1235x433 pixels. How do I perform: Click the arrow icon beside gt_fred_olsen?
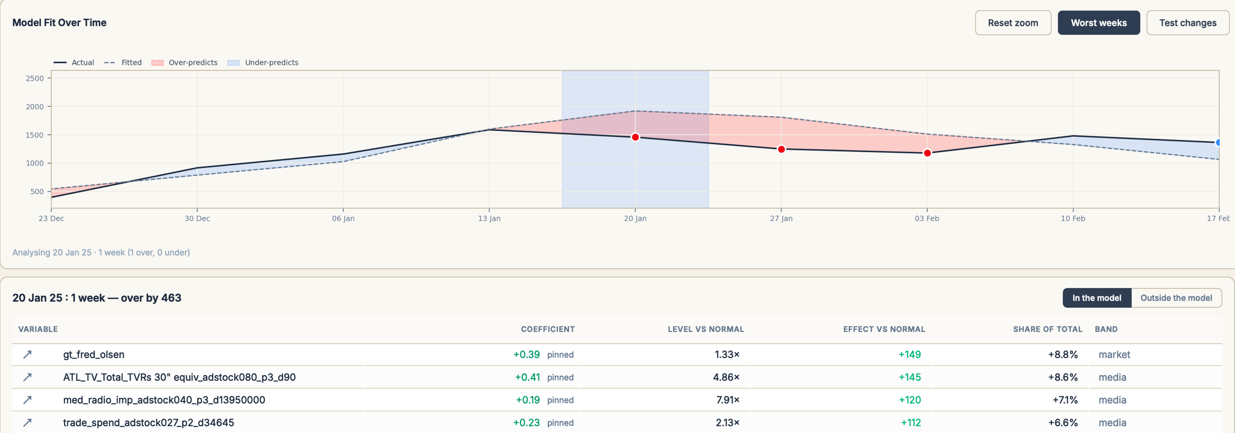coord(27,355)
